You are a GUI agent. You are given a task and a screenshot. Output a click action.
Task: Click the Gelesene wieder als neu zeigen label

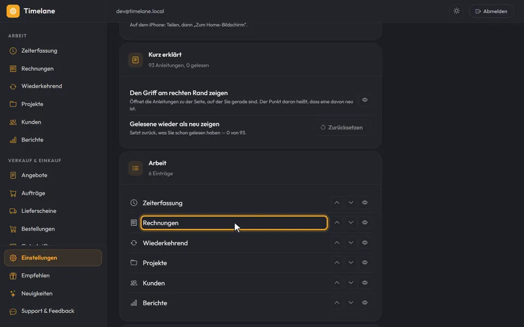[x=175, y=124]
